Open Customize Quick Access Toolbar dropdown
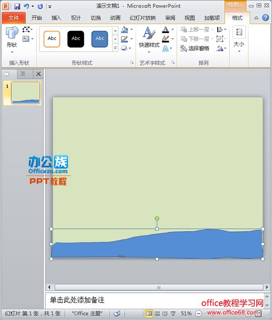The width and height of the screenshot is (272, 320). point(50,7)
